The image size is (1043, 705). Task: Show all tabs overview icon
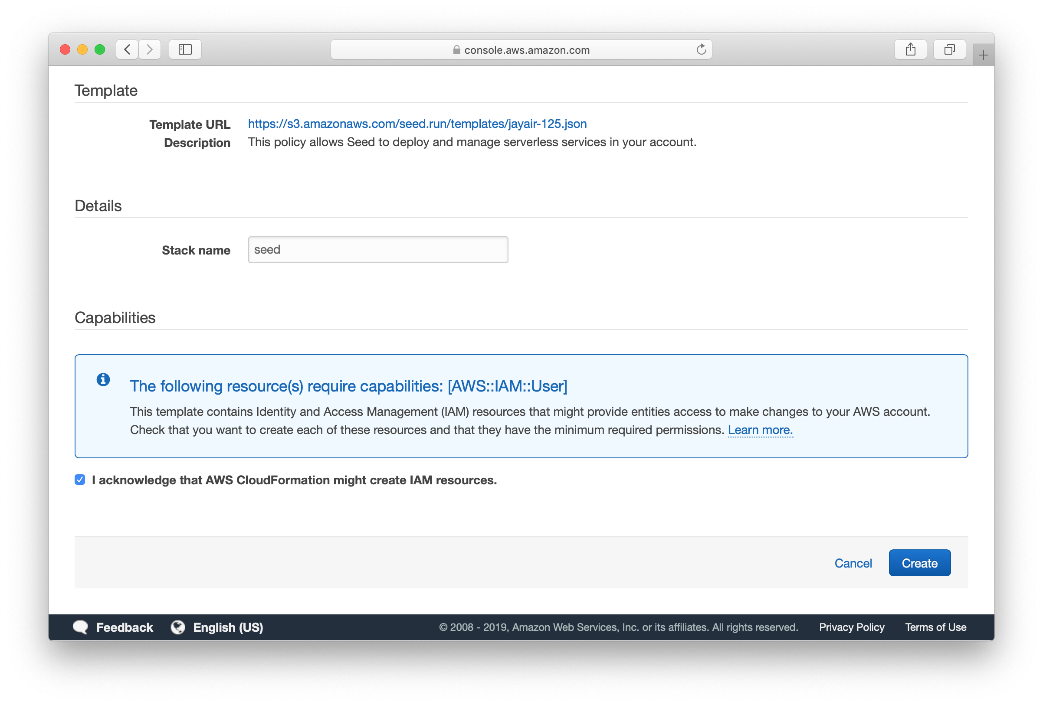[x=949, y=49]
